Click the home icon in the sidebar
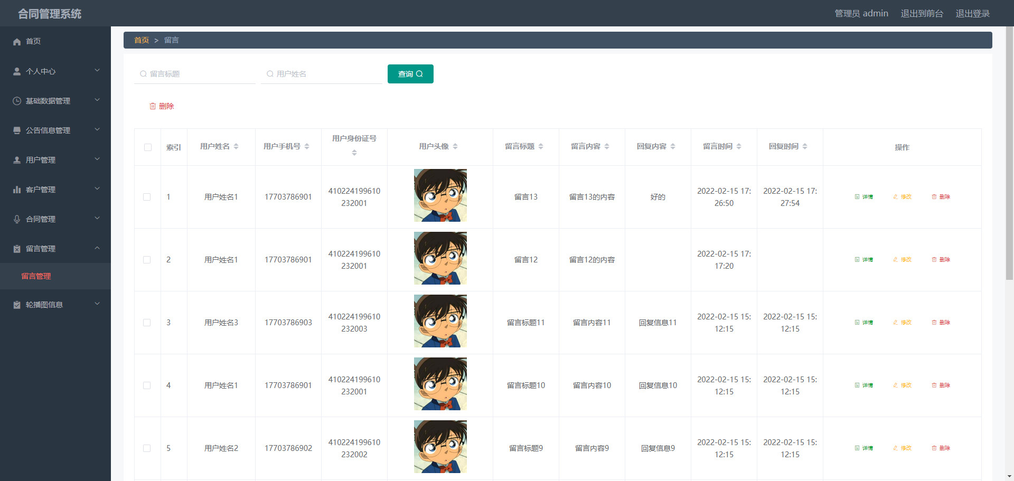The width and height of the screenshot is (1014, 481). (17, 41)
